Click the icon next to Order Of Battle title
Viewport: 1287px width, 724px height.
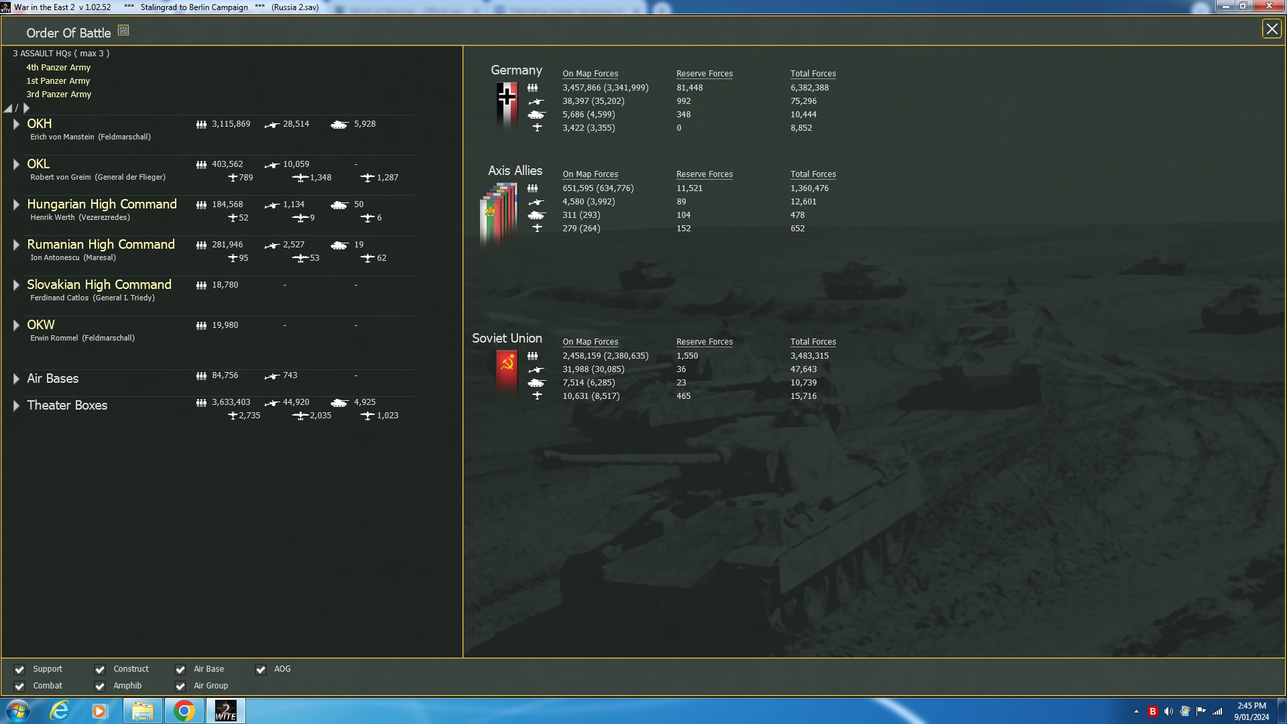coord(123,31)
